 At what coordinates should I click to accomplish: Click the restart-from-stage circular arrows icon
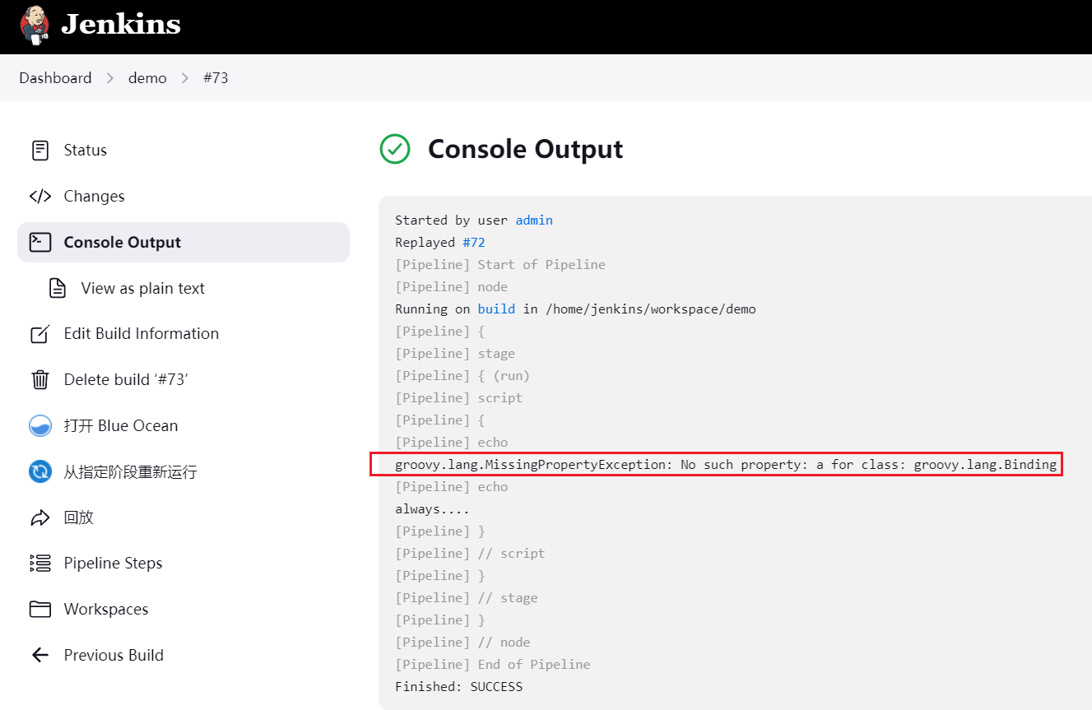pos(39,471)
